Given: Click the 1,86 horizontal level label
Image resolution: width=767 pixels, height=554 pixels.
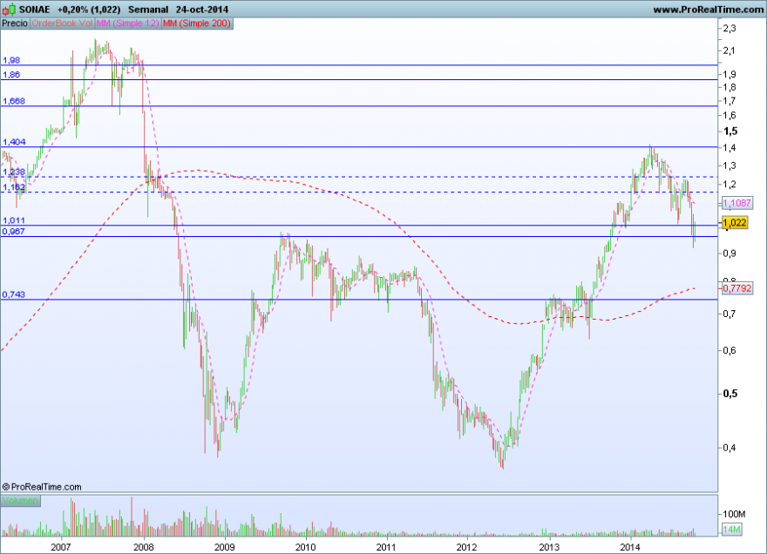Looking at the screenshot, I should 11,74.
